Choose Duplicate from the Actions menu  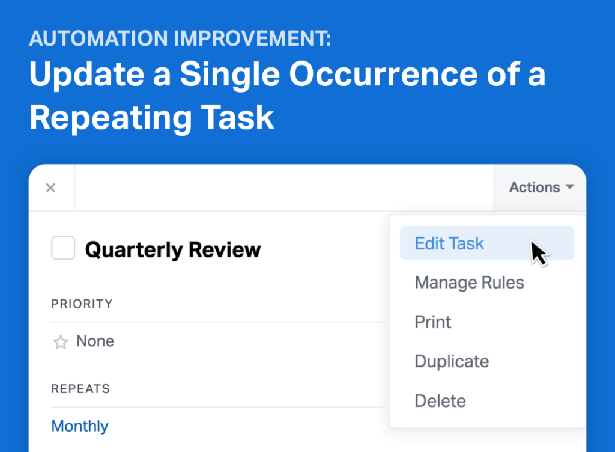tap(452, 361)
